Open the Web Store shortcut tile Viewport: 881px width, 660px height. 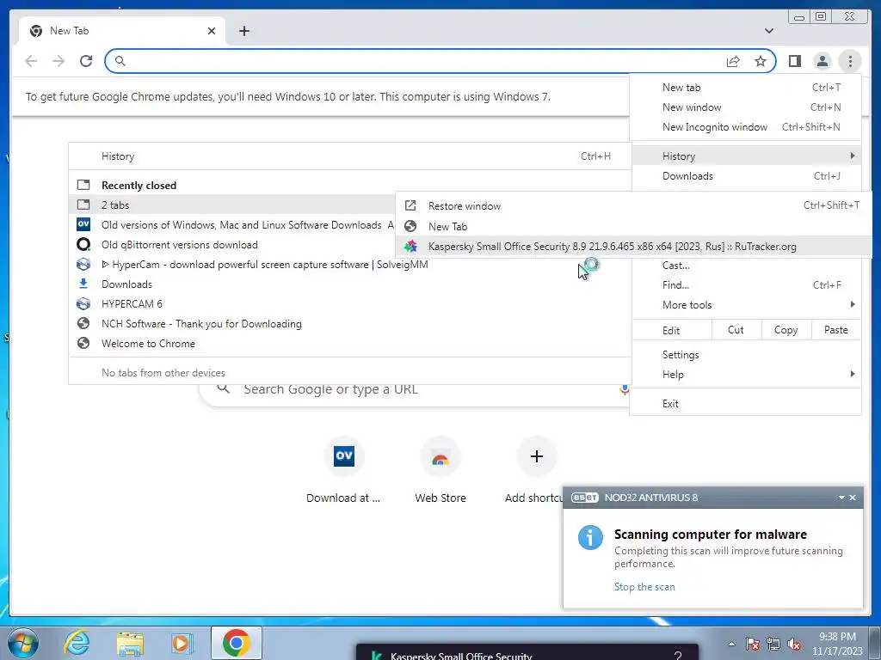(x=440, y=470)
